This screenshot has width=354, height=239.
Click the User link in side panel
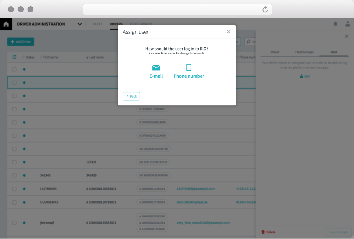305,76
